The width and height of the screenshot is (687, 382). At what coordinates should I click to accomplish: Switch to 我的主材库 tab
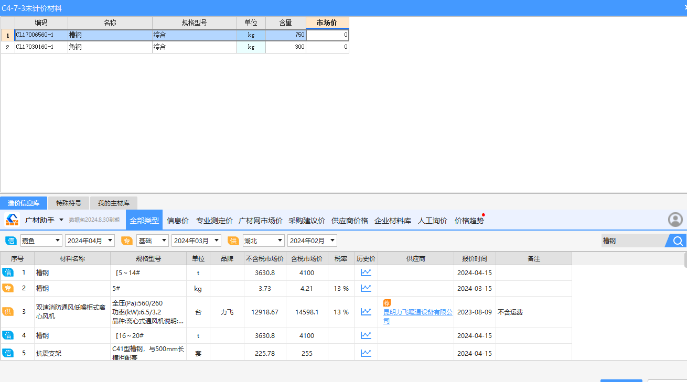click(114, 203)
